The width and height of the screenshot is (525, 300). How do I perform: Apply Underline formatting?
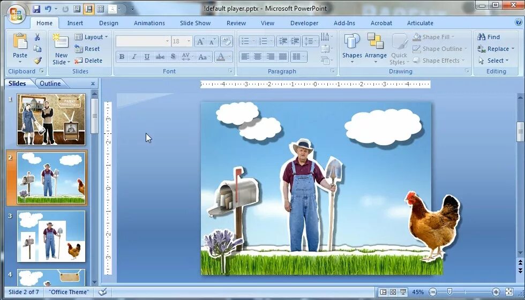tap(147, 57)
